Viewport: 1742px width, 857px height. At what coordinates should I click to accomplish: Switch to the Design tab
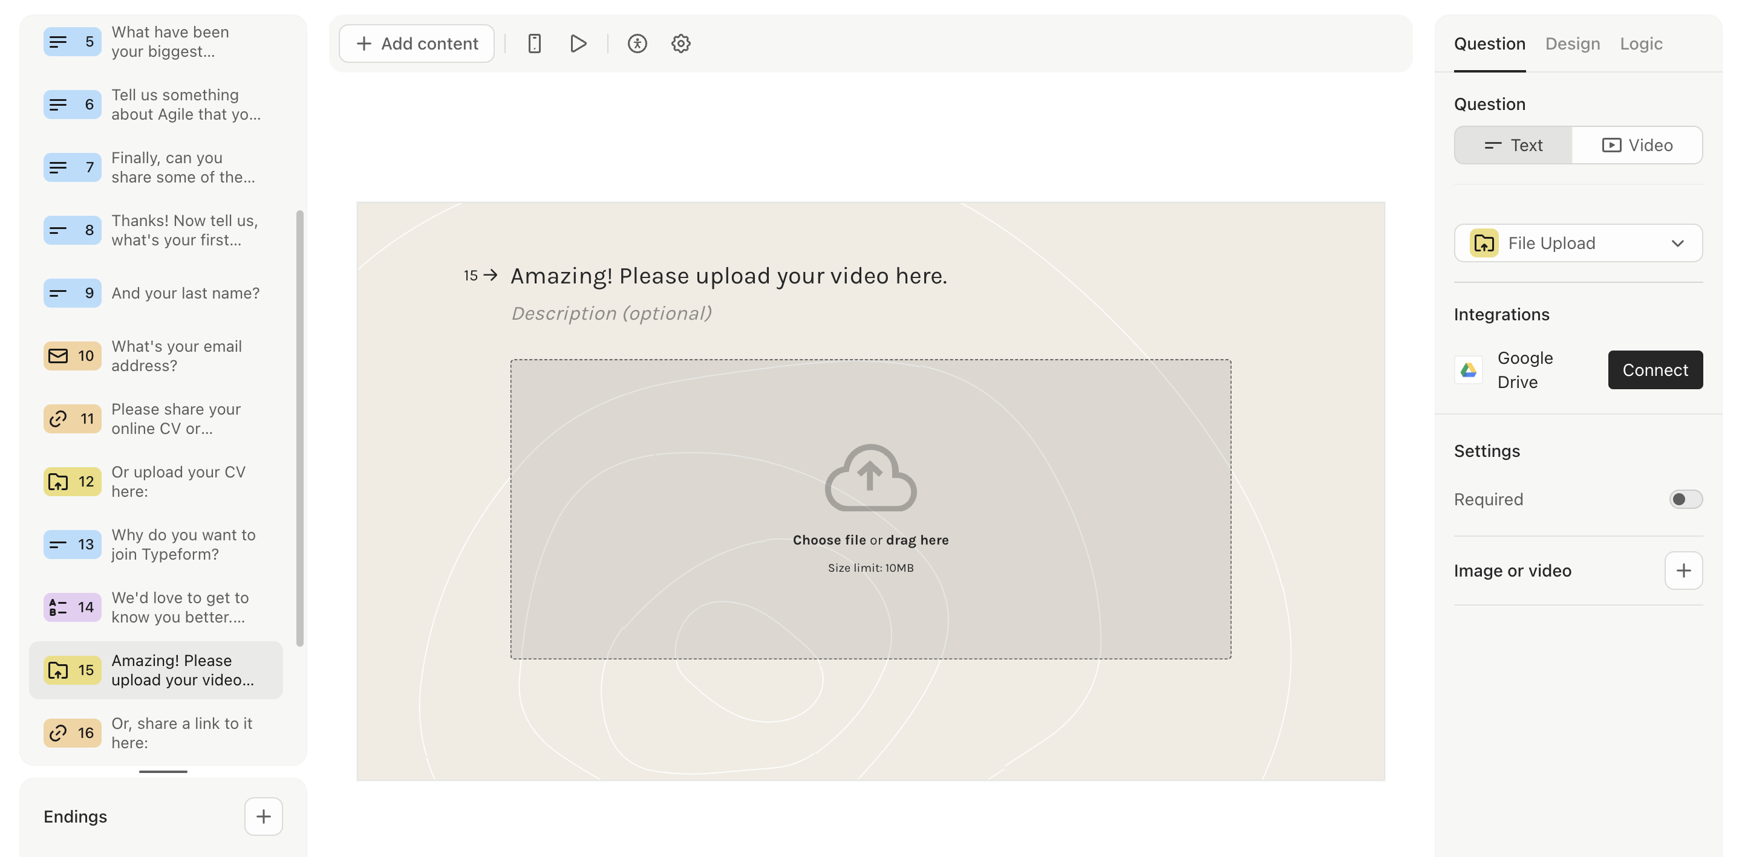click(x=1572, y=44)
